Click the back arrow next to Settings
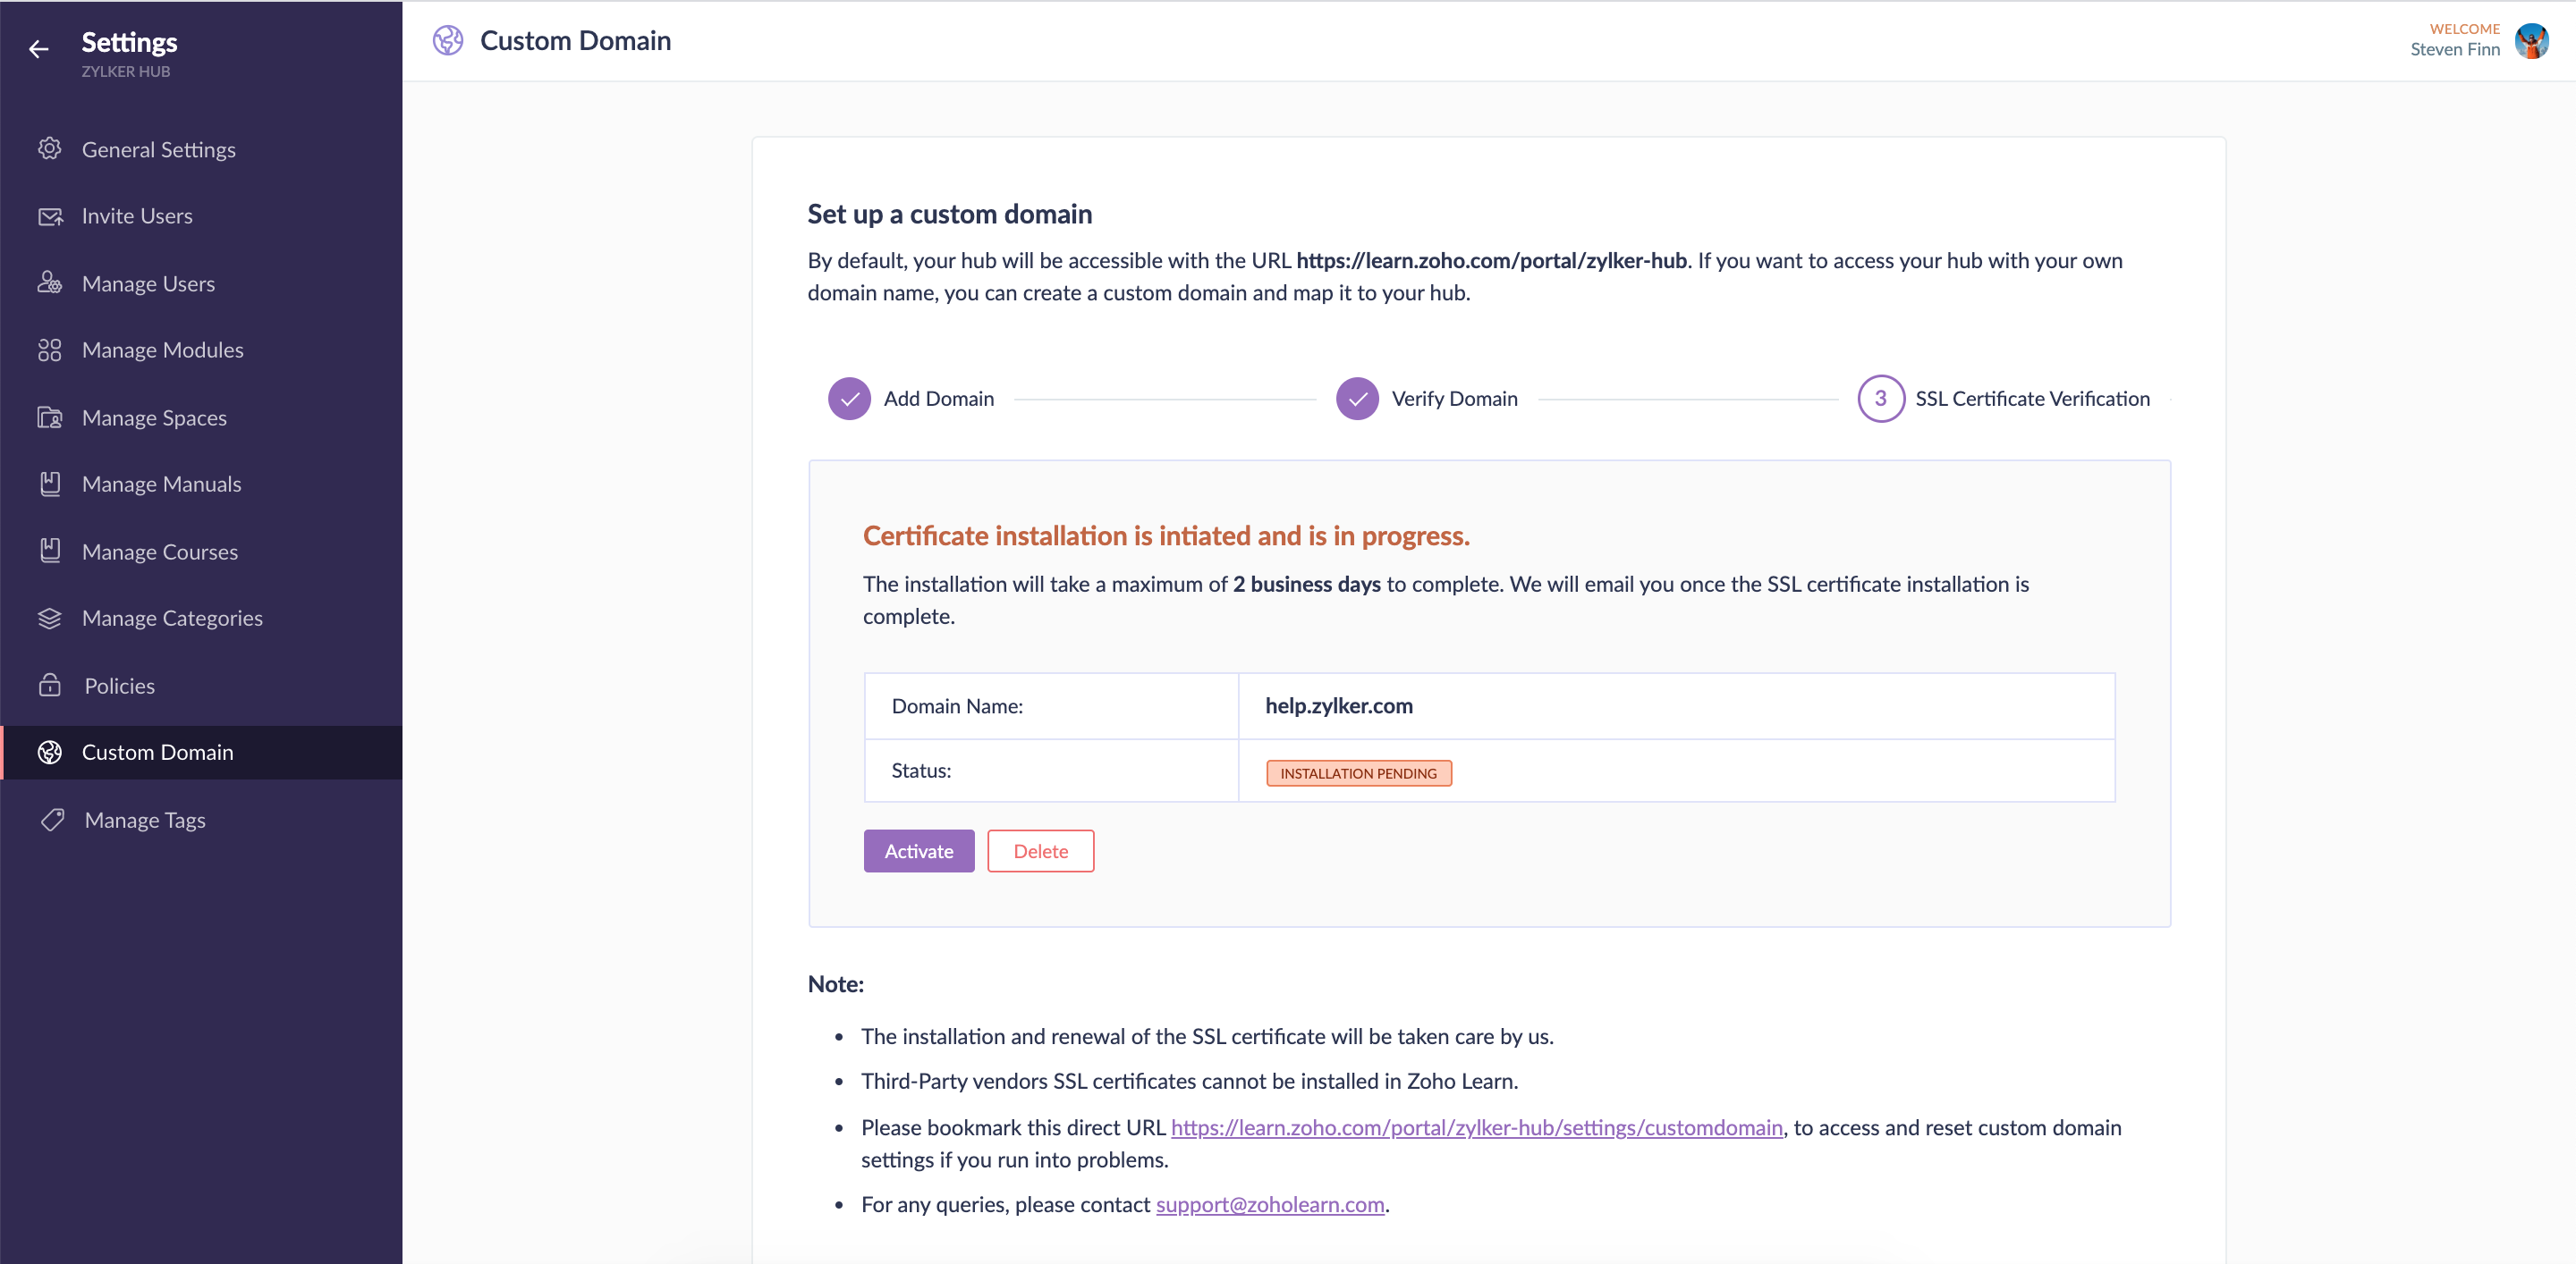This screenshot has height=1264, width=2576. click(x=39, y=49)
